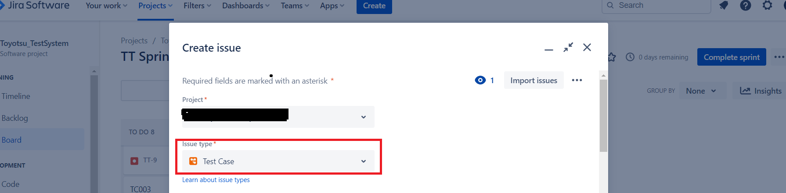Screen dimensions: 786x193
Task: Open the Group By None dropdown
Action: click(701, 91)
